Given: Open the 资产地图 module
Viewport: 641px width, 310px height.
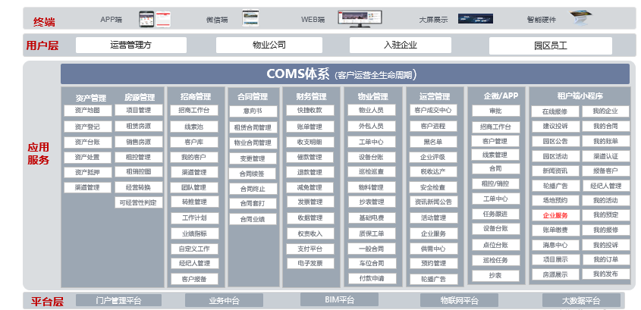Looking at the screenshot, I should (87, 111).
